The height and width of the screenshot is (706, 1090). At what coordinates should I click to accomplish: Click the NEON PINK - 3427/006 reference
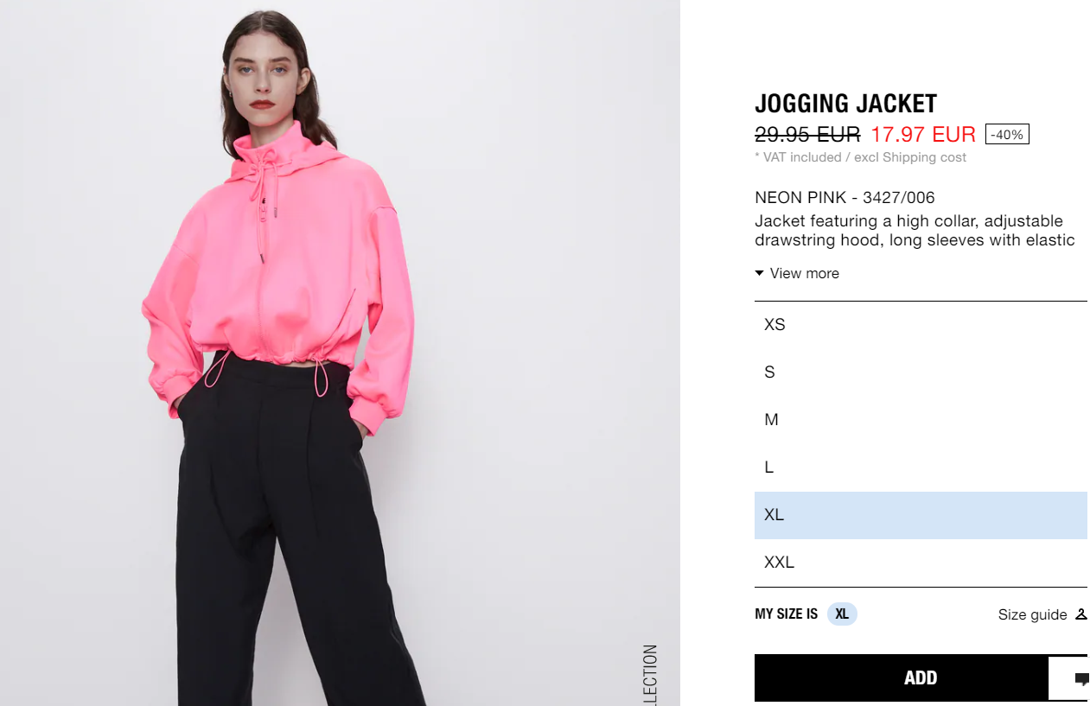(845, 198)
